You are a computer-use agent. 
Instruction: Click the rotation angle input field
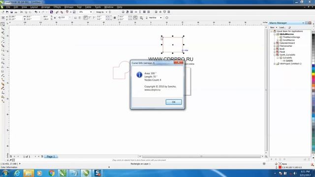65,18
